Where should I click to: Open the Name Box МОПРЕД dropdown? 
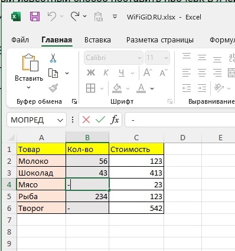click(x=60, y=120)
